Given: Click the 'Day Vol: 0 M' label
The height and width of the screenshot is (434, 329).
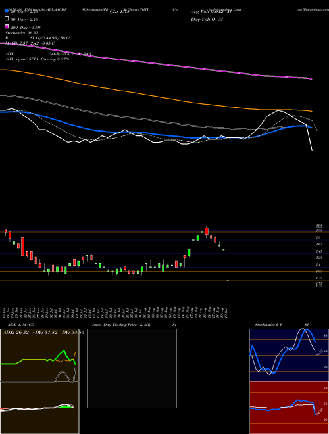Looking at the screenshot, I should (207, 20).
